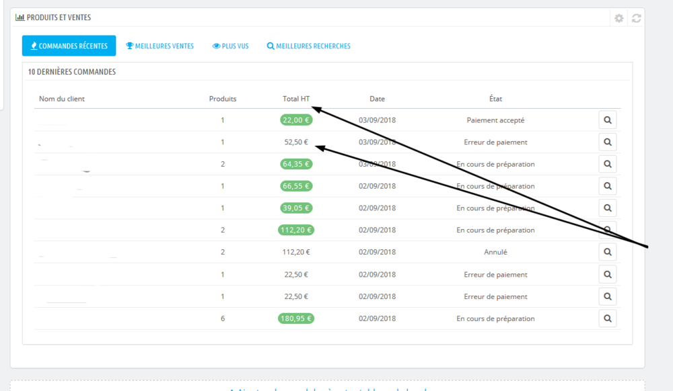Image resolution: width=673 pixels, height=391 pixels.
Task: Switch to Commandes Récentes tab
Action: click(69, 46)
